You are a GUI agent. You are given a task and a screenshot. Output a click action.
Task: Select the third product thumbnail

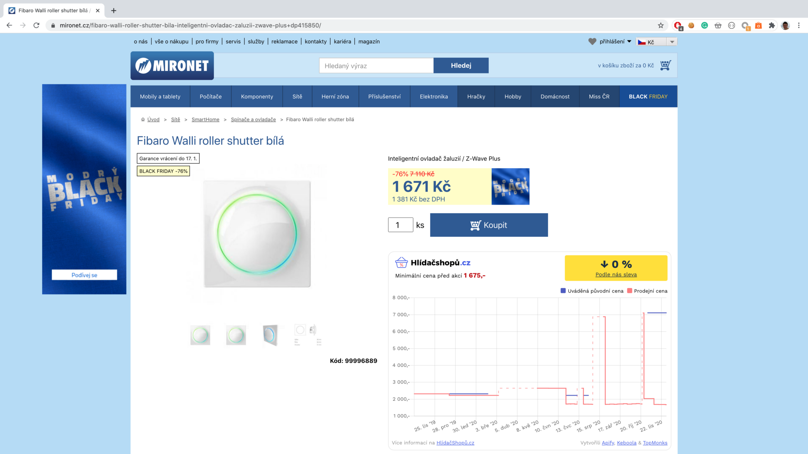(271, 335)
